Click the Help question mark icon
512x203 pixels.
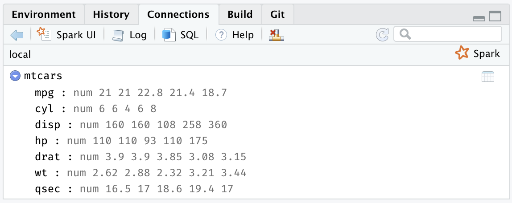(x=221, y=35)
